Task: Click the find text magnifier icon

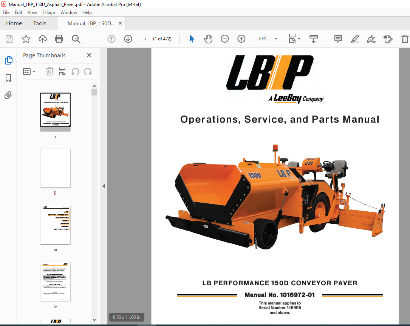Action: [76, 39]
